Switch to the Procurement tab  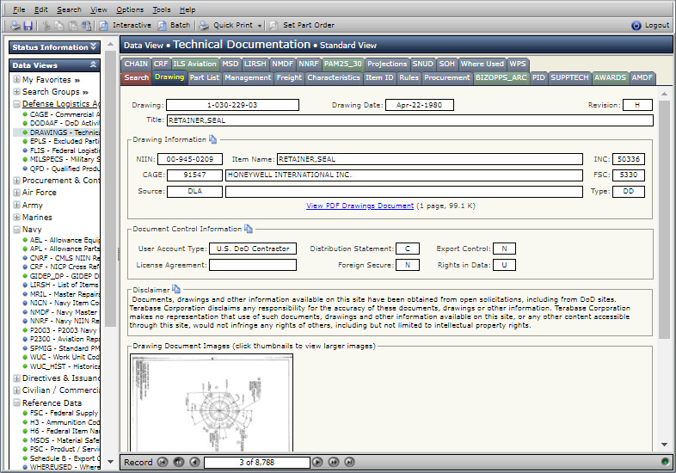click(x=447, y=77)
